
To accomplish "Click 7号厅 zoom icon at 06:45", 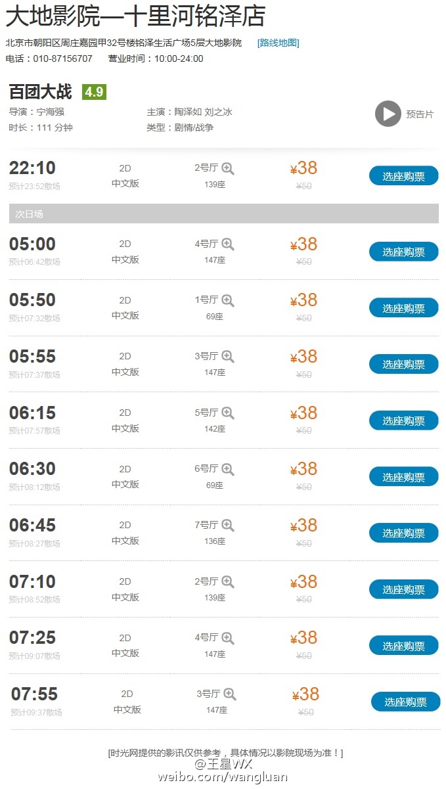I will coord(227,526).
